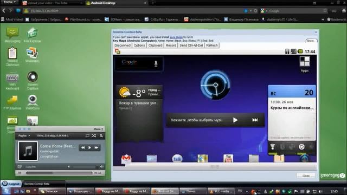Open the Firefox menu button
347x195 pixels.
(x=9, y=2)
